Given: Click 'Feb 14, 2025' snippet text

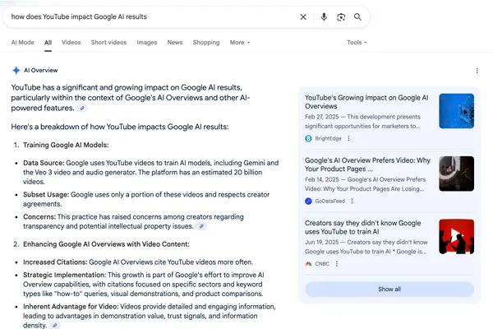Looking at the screenshot, I should click(321, 179).
